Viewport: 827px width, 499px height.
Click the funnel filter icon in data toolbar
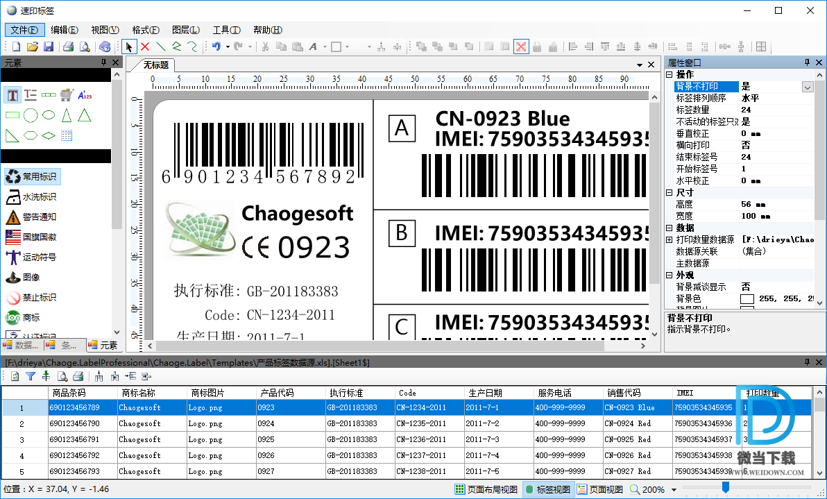(31, 376)
